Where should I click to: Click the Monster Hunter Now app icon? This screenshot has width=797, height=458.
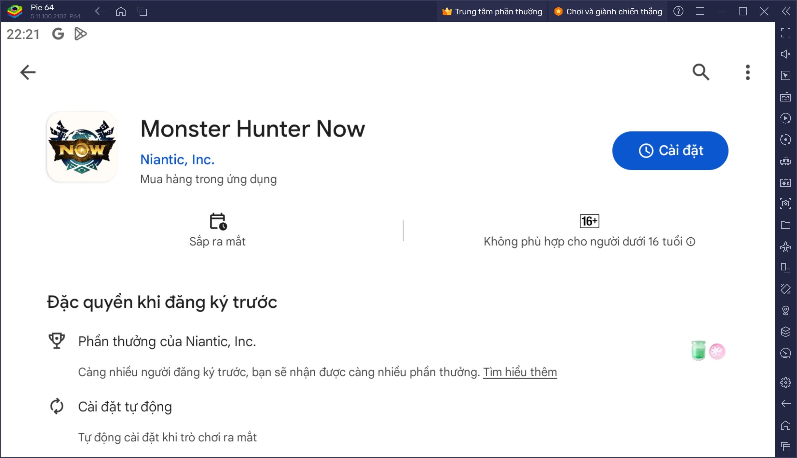[82, 147]
